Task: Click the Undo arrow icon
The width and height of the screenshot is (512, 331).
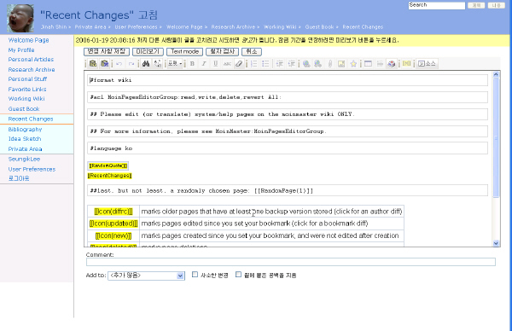Action: point(119,64)
